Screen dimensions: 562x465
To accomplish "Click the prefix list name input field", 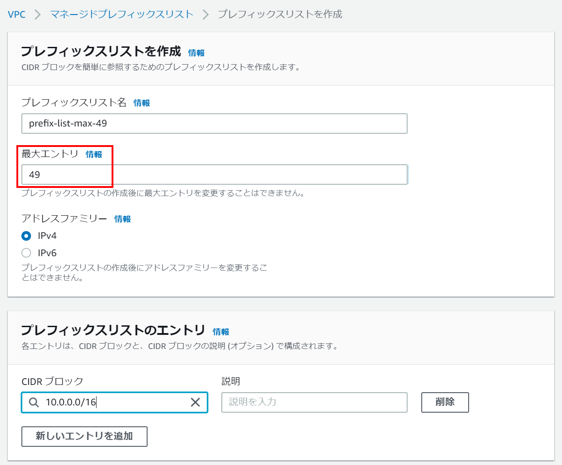I will (x=215, y=124).
